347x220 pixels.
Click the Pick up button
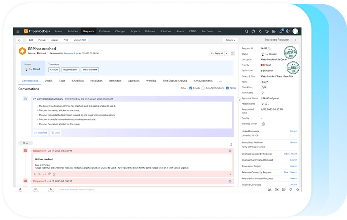42,40
